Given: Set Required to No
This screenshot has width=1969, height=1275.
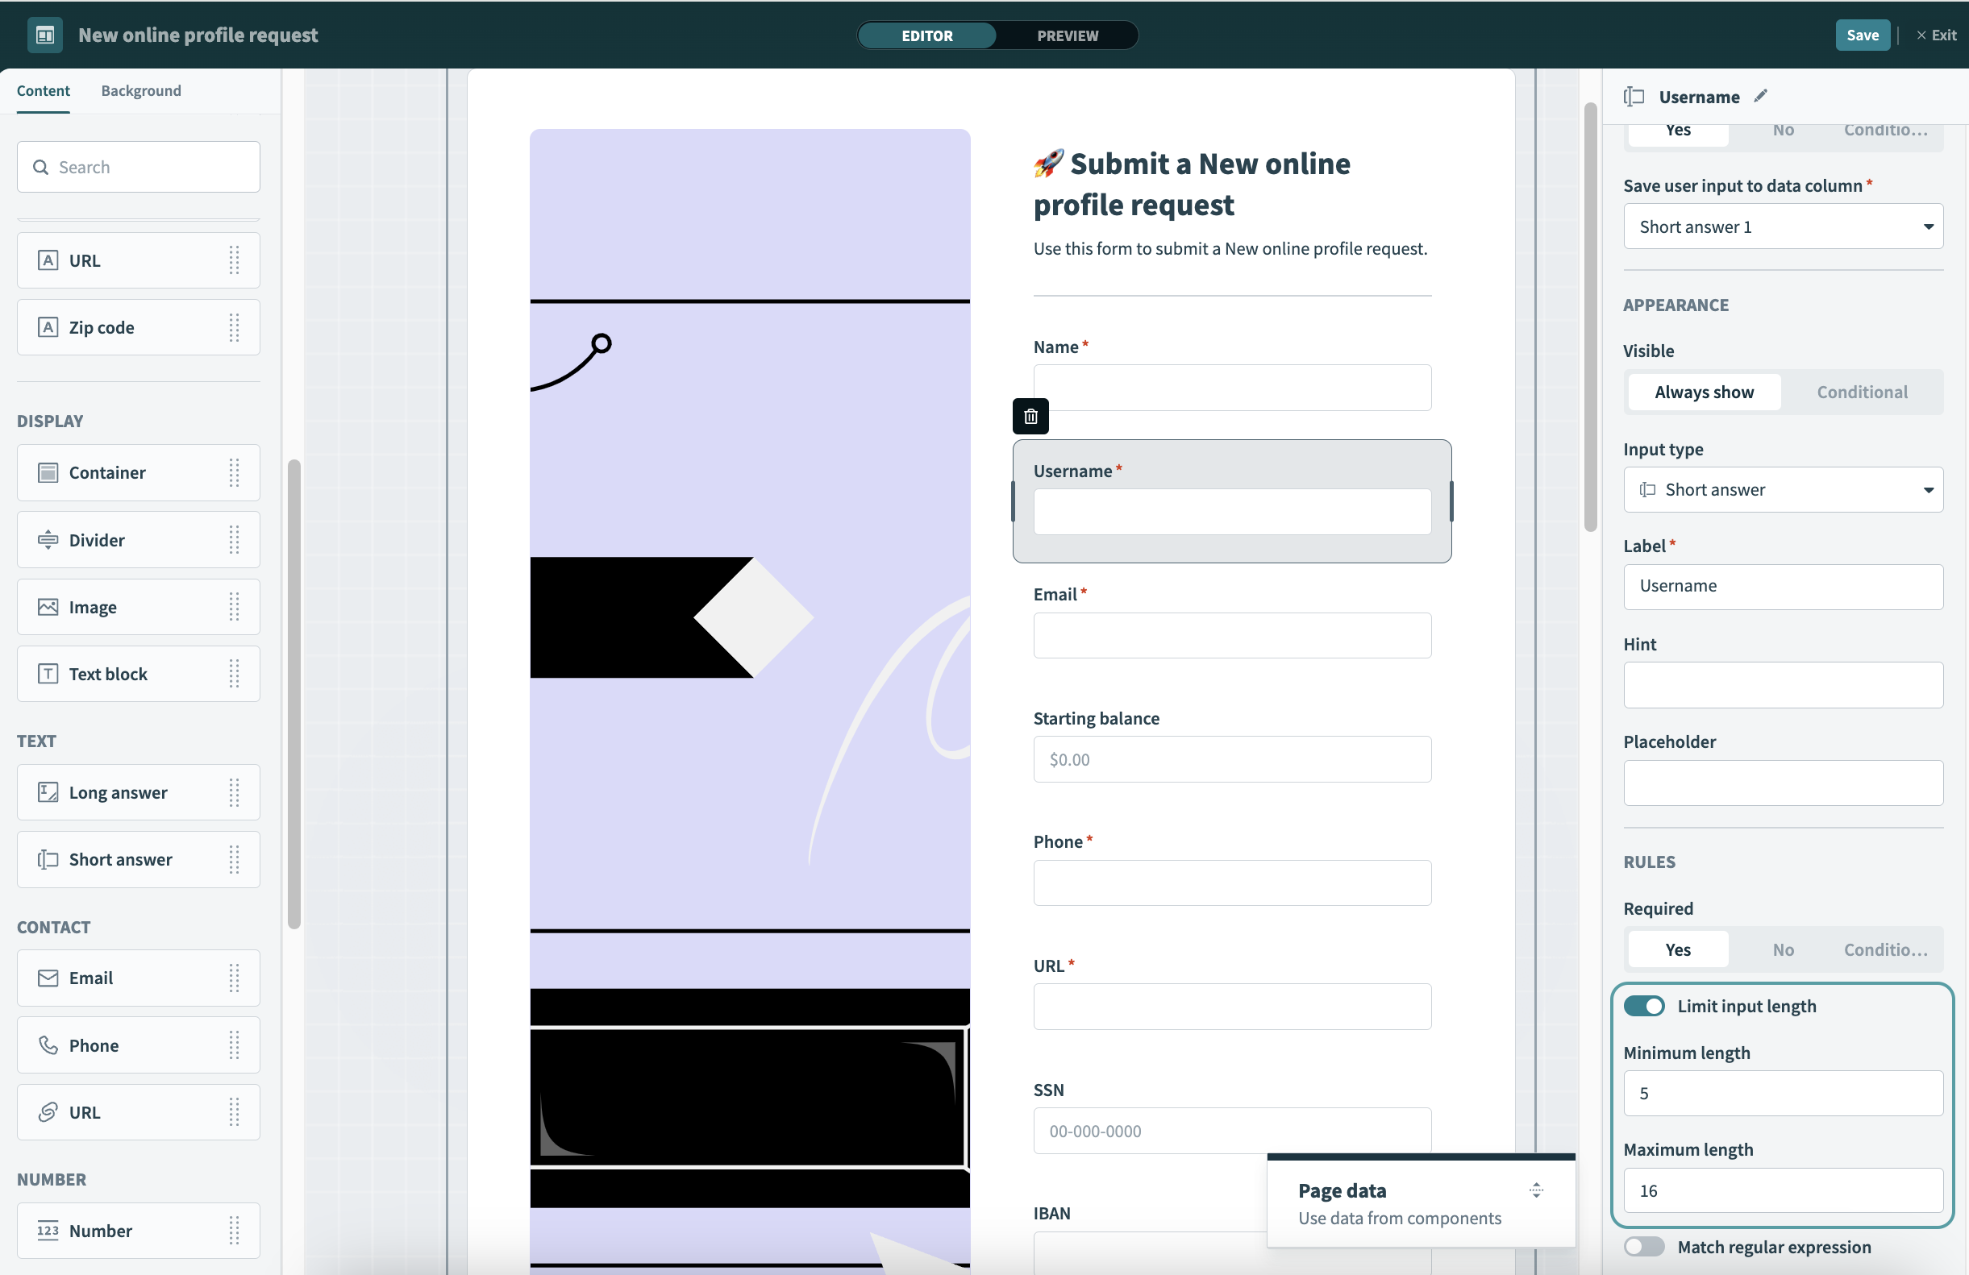Looking at the screenshot, I should click(1783, 949).
